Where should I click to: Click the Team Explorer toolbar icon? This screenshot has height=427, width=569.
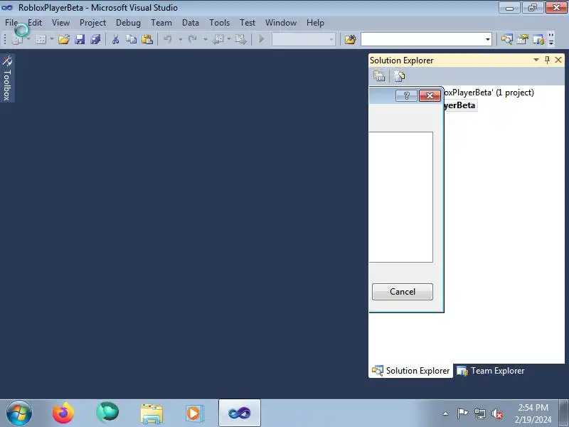click(538, 39)
